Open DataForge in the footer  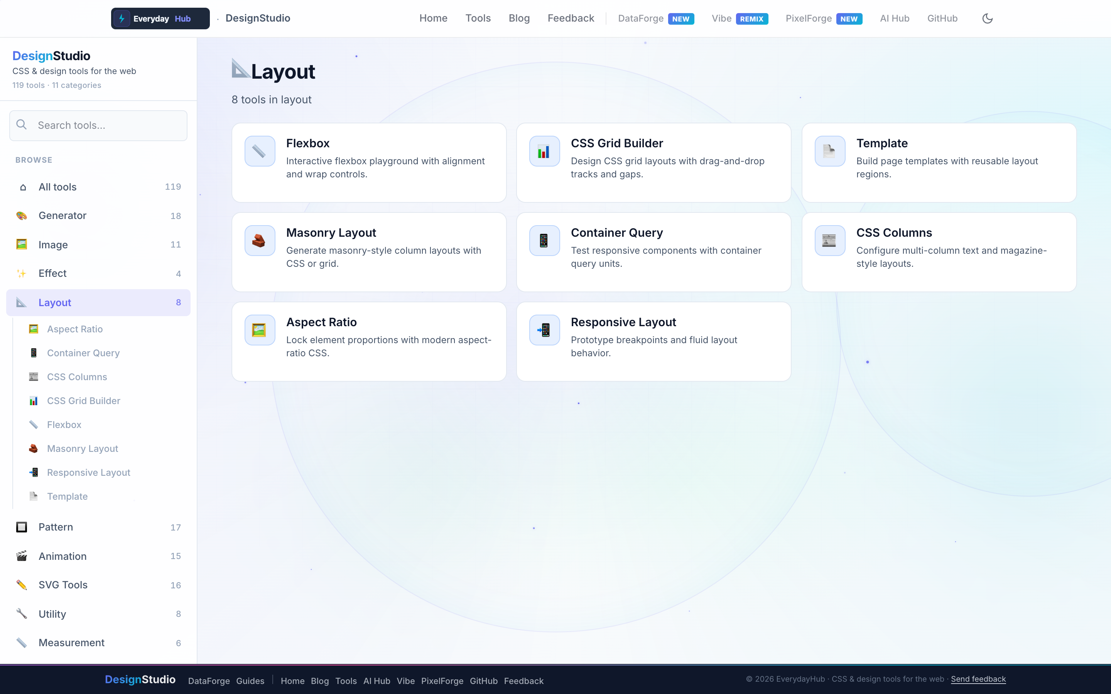[x=209, y=681]
